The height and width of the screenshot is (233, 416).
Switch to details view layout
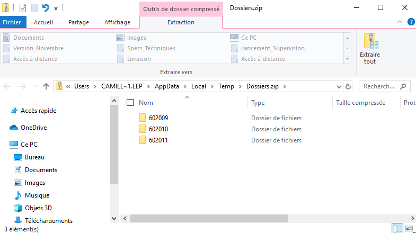[397, 228]
